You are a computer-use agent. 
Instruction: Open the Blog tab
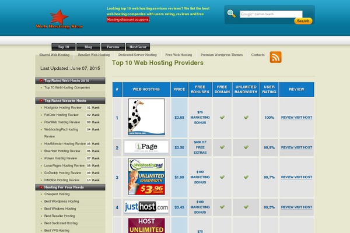88,47
